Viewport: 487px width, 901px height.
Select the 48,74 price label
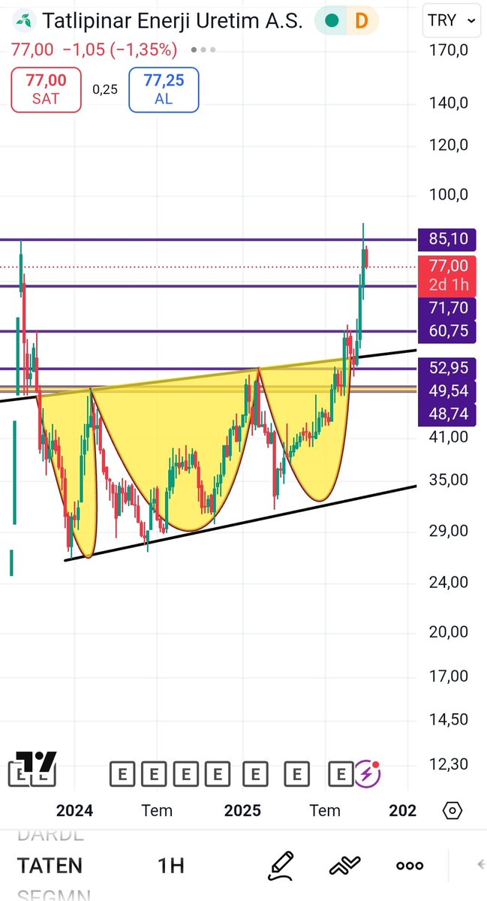pyautogui.click(x=447, y=414)
